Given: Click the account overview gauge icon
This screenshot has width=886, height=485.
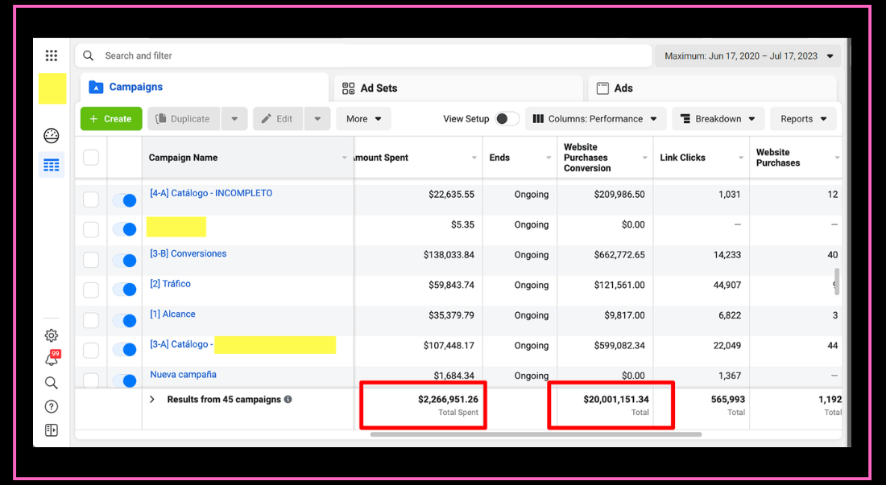Looking at the screenshot, I should [x=52, y=135].
